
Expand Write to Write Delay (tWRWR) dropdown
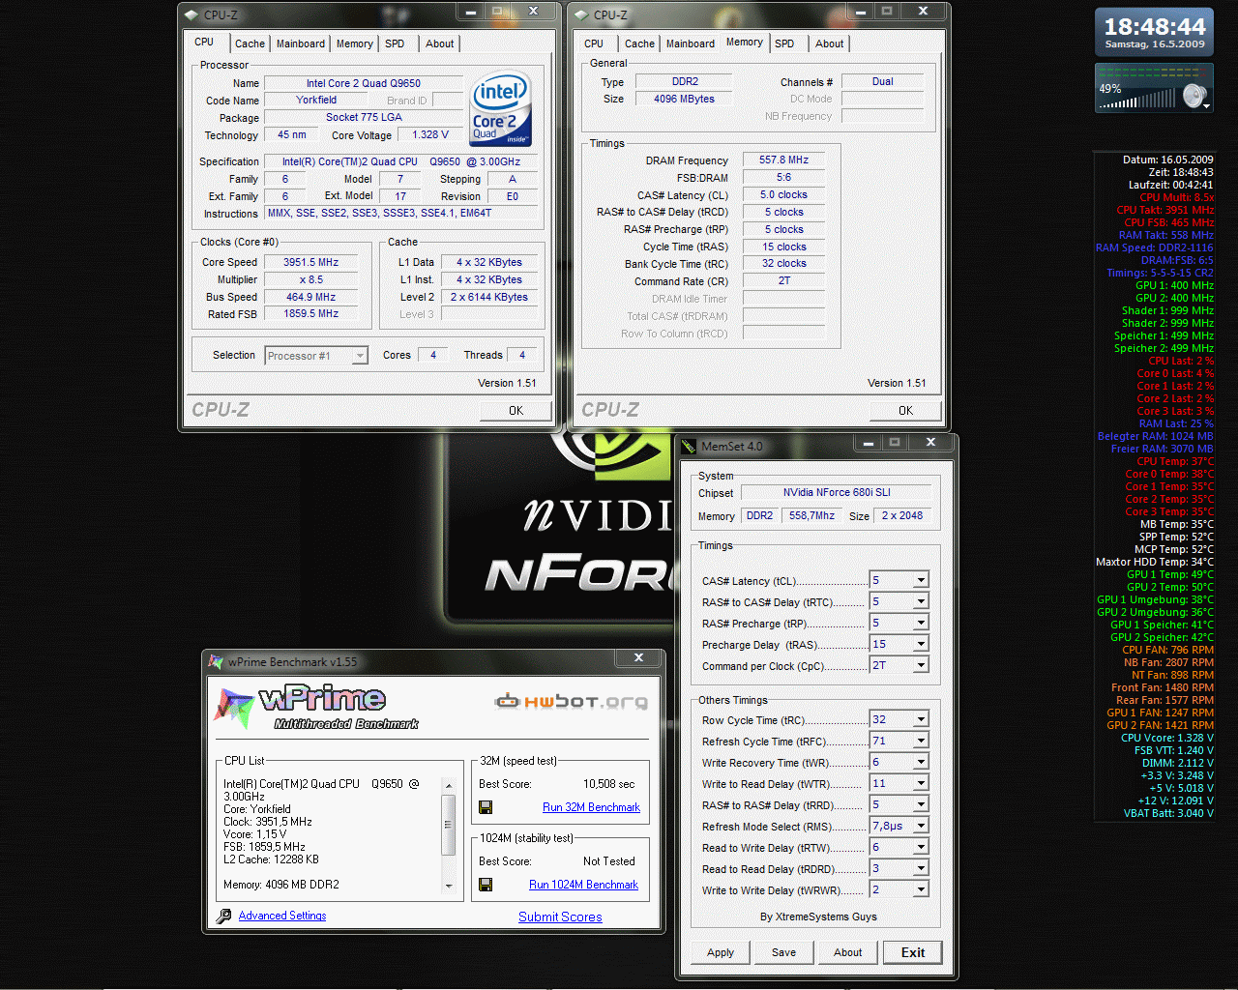pos(921,889)
